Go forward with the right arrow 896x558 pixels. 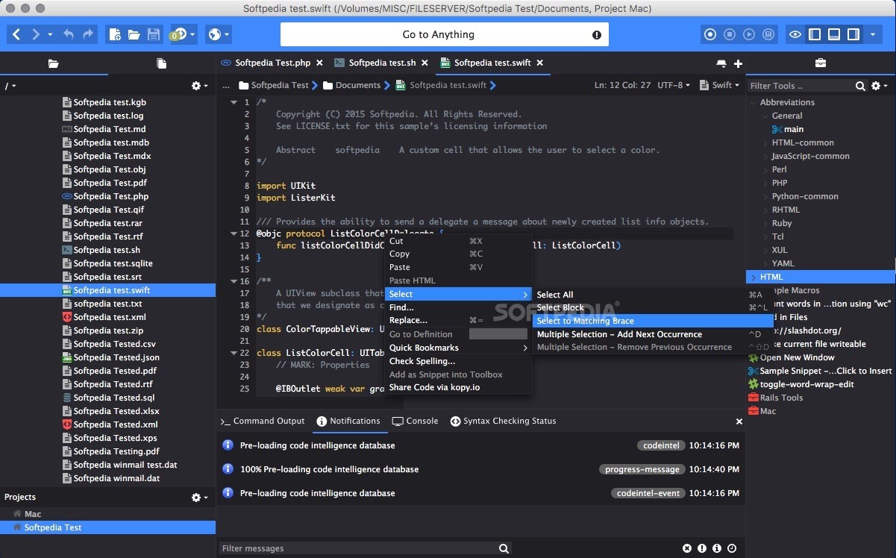point(35,34)
